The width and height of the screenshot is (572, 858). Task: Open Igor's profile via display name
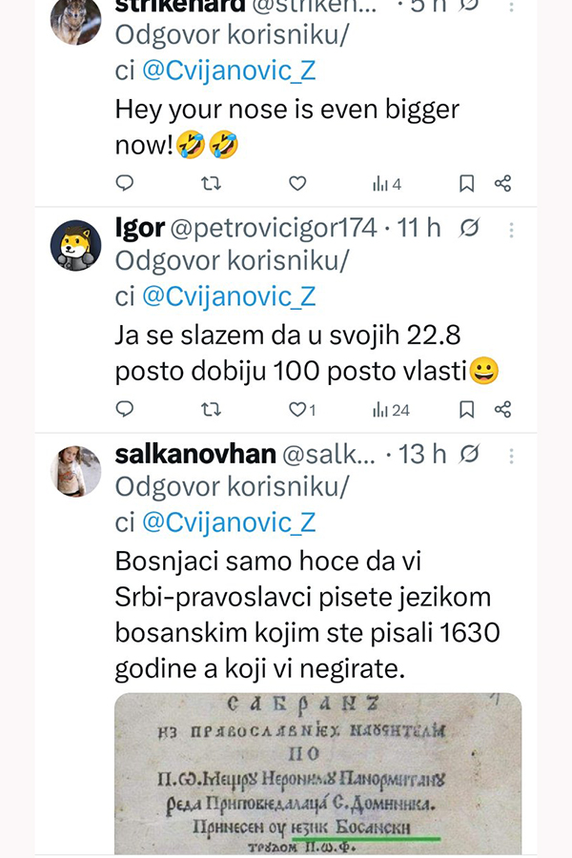(x=138, y=228)
